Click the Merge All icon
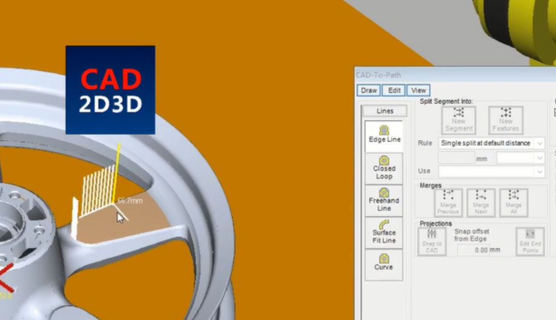This screenshot has width=556, height=320. click(x=514, y=203)
